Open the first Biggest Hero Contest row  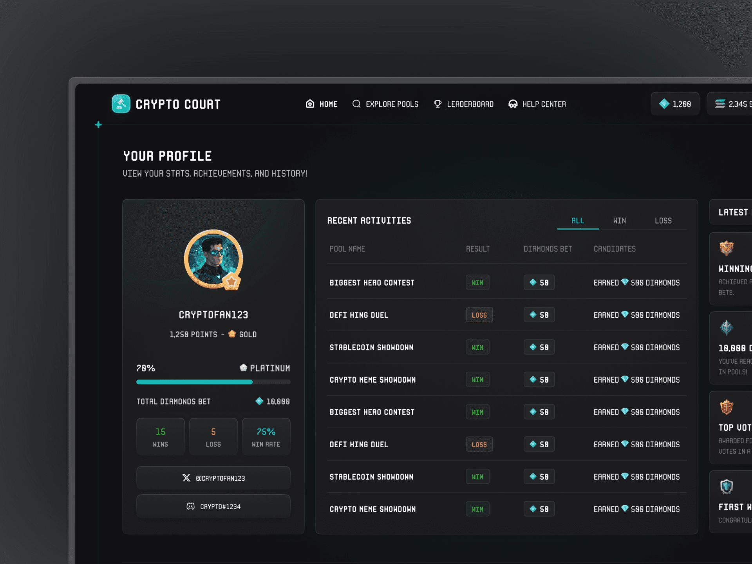[x=372, y=282]
